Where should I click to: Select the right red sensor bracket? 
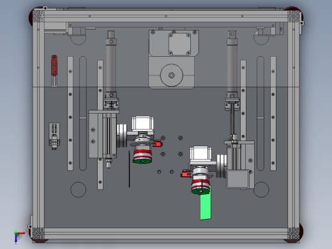coord(186,174)
